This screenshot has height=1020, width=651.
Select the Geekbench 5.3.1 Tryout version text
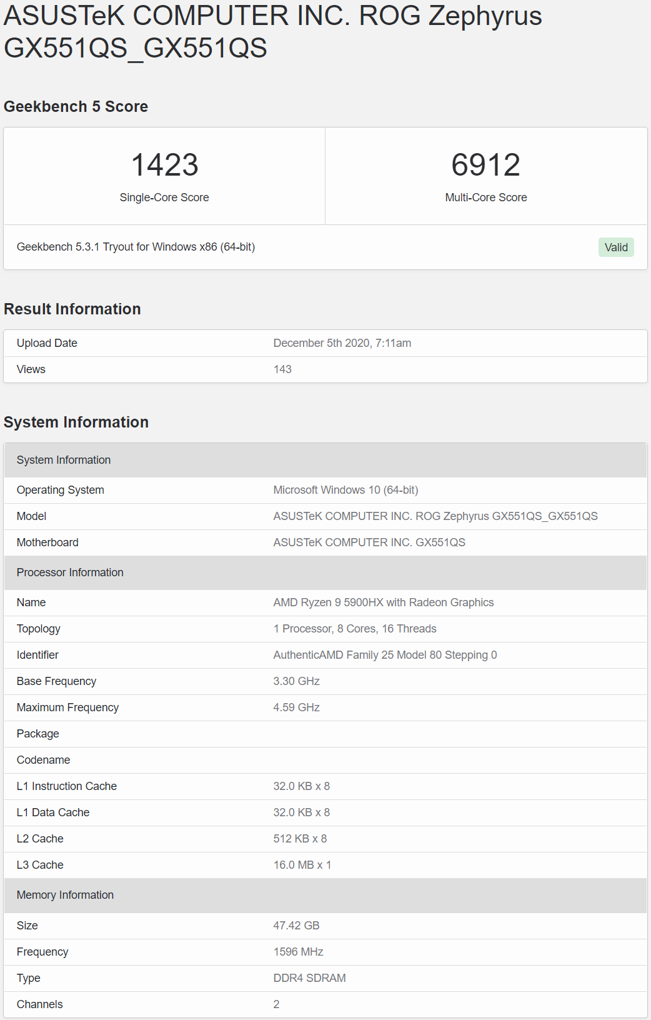pos(136,247)
